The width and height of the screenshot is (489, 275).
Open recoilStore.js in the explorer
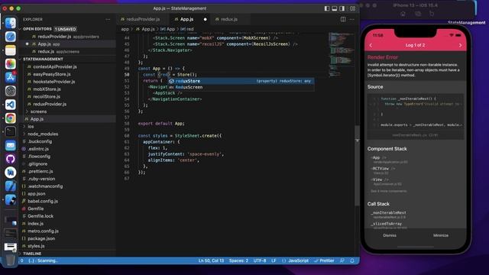[47, 97]
